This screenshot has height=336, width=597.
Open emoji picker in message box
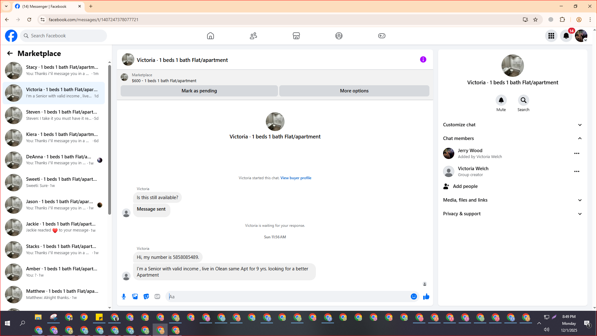414,296
